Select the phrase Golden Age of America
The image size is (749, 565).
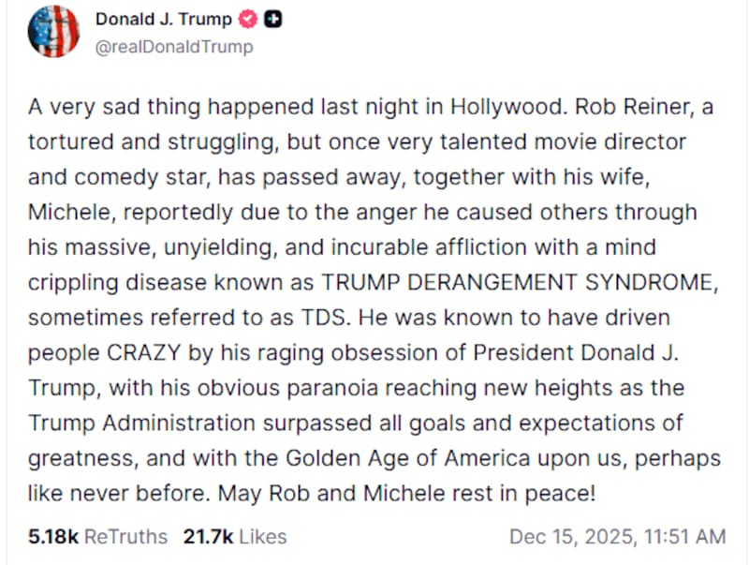408,458
